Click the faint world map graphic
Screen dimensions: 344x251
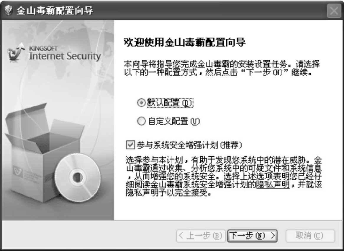pos(66,51)
